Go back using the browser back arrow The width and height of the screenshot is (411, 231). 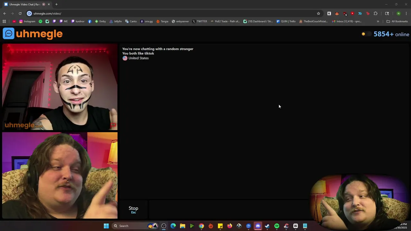pyautogui.click(x=4, y=13)
